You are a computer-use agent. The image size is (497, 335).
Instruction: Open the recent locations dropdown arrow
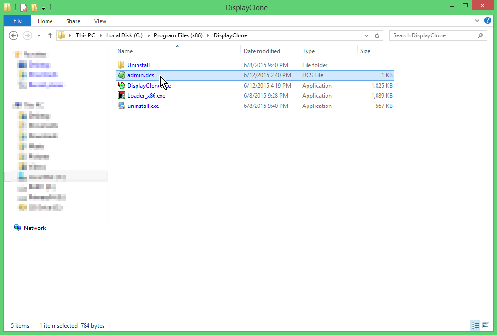click(39, 35)
